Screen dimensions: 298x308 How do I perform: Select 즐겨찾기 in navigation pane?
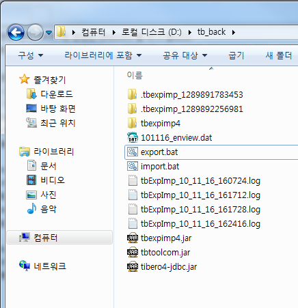tap(50, 80)
